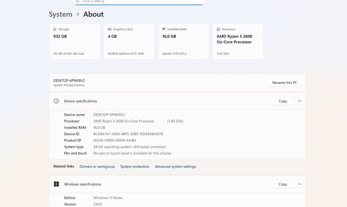Image resolution: width=347 pixels, height=207 pixels.
Task: Focus the Find a setting search box
Action: [141, 1]
